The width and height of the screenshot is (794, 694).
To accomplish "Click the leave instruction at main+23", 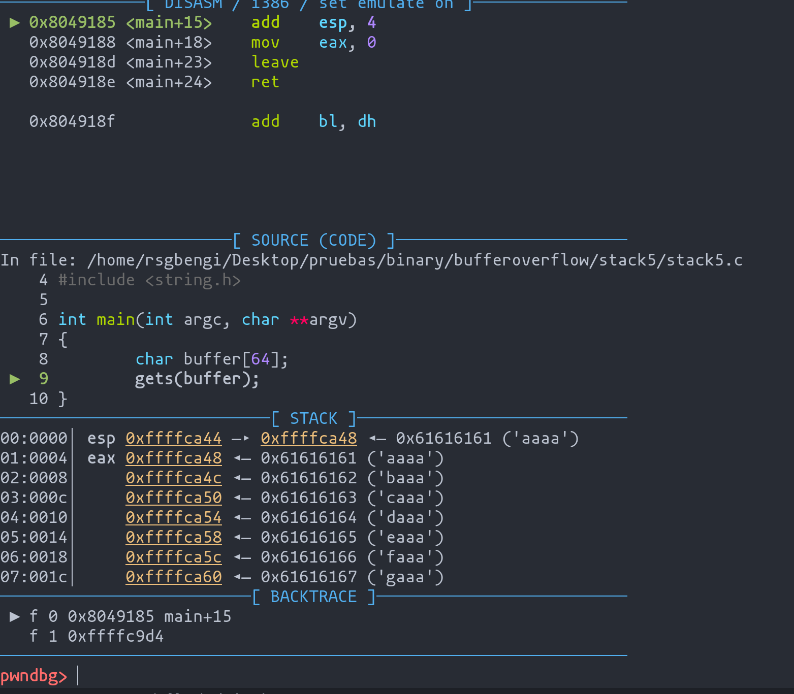I will click(275, 62).
